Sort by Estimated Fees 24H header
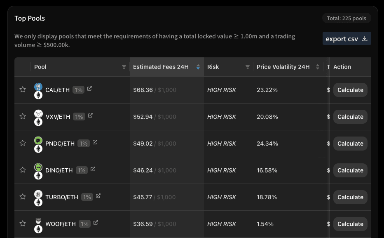 click(x=161, y=67)
